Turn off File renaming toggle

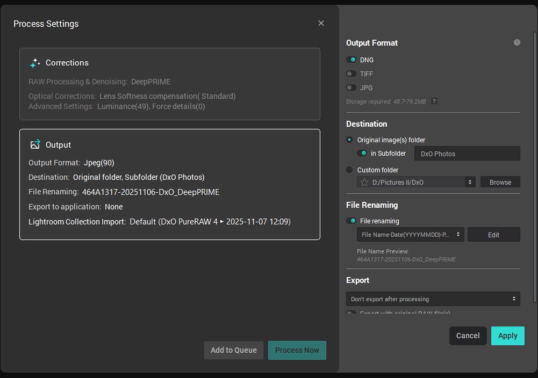click(x=352, y=221)
